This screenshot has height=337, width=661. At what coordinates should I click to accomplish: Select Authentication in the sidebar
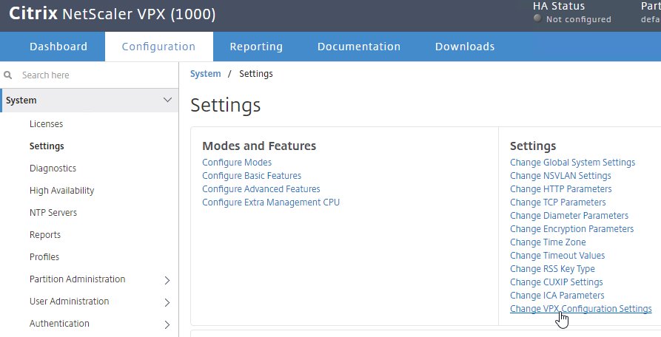pos(59,324)
